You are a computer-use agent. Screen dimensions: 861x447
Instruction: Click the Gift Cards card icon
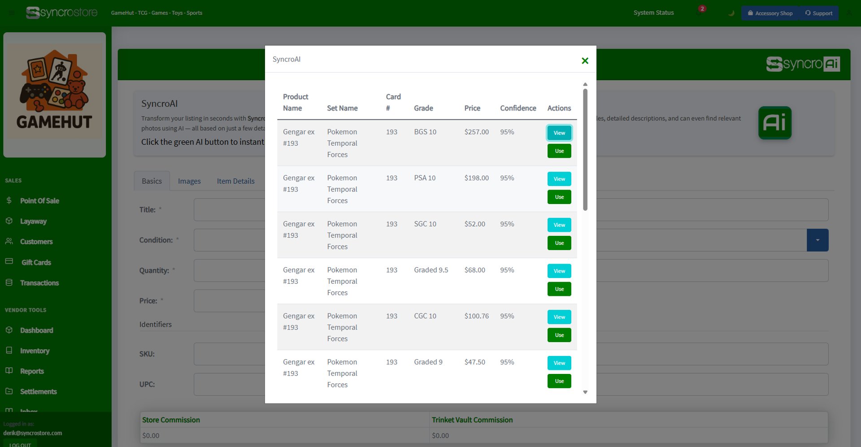[9, 261]
